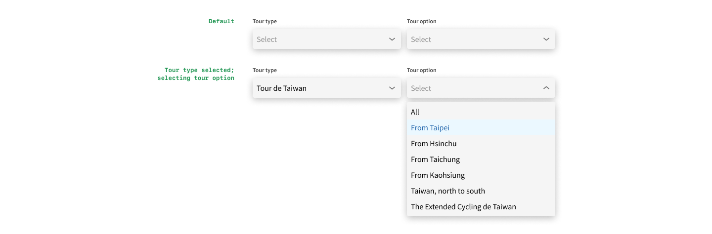This screenshot has height=234, width=712.
Task: Click the green 'Tour type selected' caption
Action: [199, 71]
